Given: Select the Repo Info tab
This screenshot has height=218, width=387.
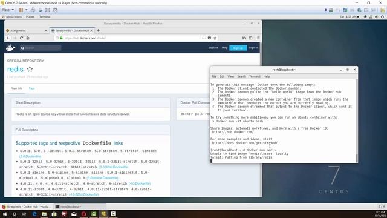Looking at the screenshot, I should pos(16,88).
